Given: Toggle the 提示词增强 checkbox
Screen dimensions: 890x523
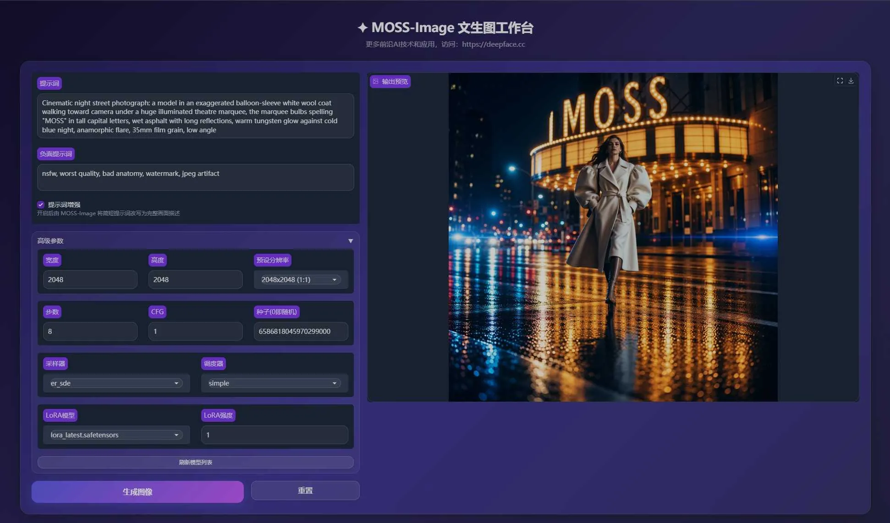Looking at the screenshot, I should 41,205.
